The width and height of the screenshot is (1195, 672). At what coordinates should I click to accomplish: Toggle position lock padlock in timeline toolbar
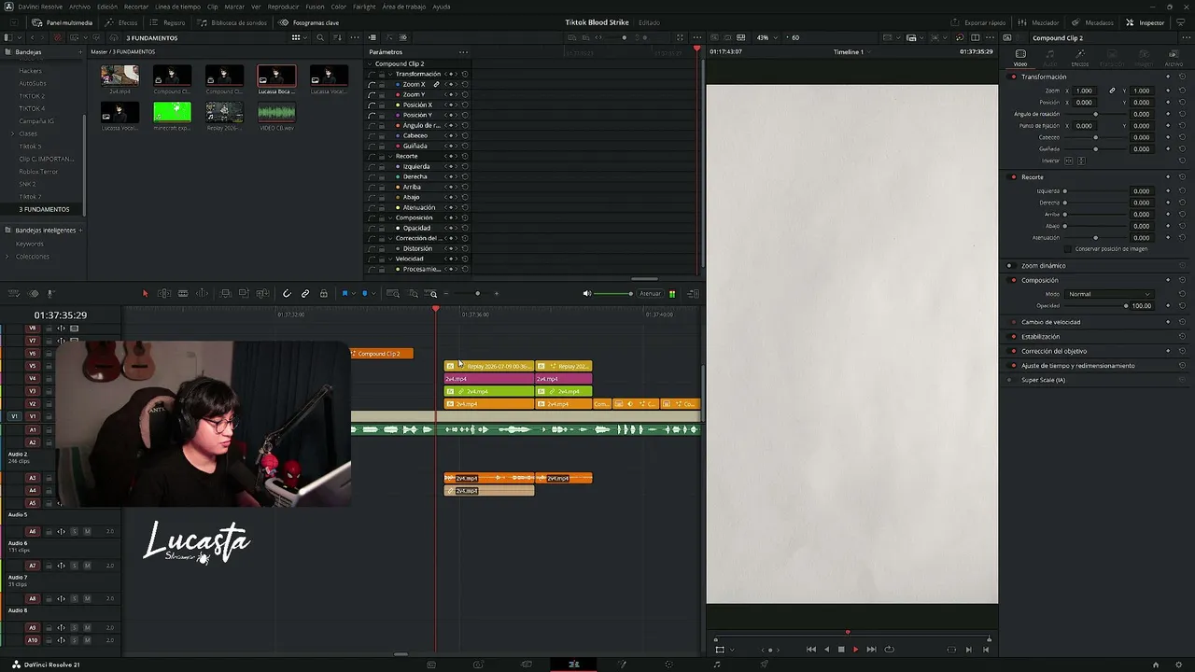pyautogui.click(x=324, y=294)
